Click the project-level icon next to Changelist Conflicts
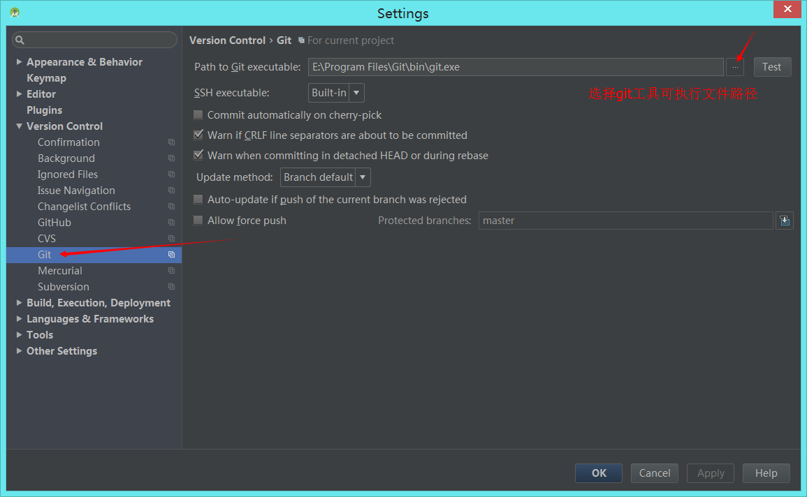This screenshot has width=807, height=497. tap(171, 207)
